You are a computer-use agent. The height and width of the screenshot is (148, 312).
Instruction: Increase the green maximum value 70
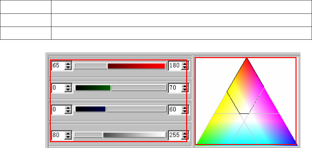click(185, 86)
